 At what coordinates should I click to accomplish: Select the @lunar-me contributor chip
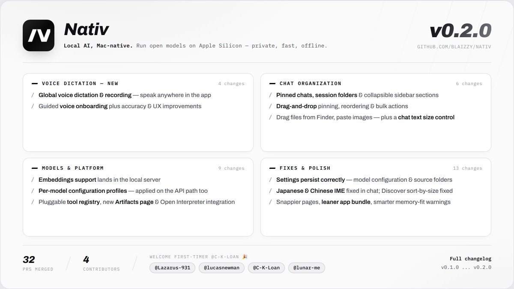pos(307,268)
